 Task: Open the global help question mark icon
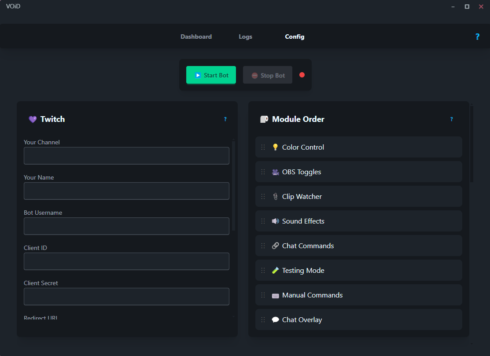(477, 37)
